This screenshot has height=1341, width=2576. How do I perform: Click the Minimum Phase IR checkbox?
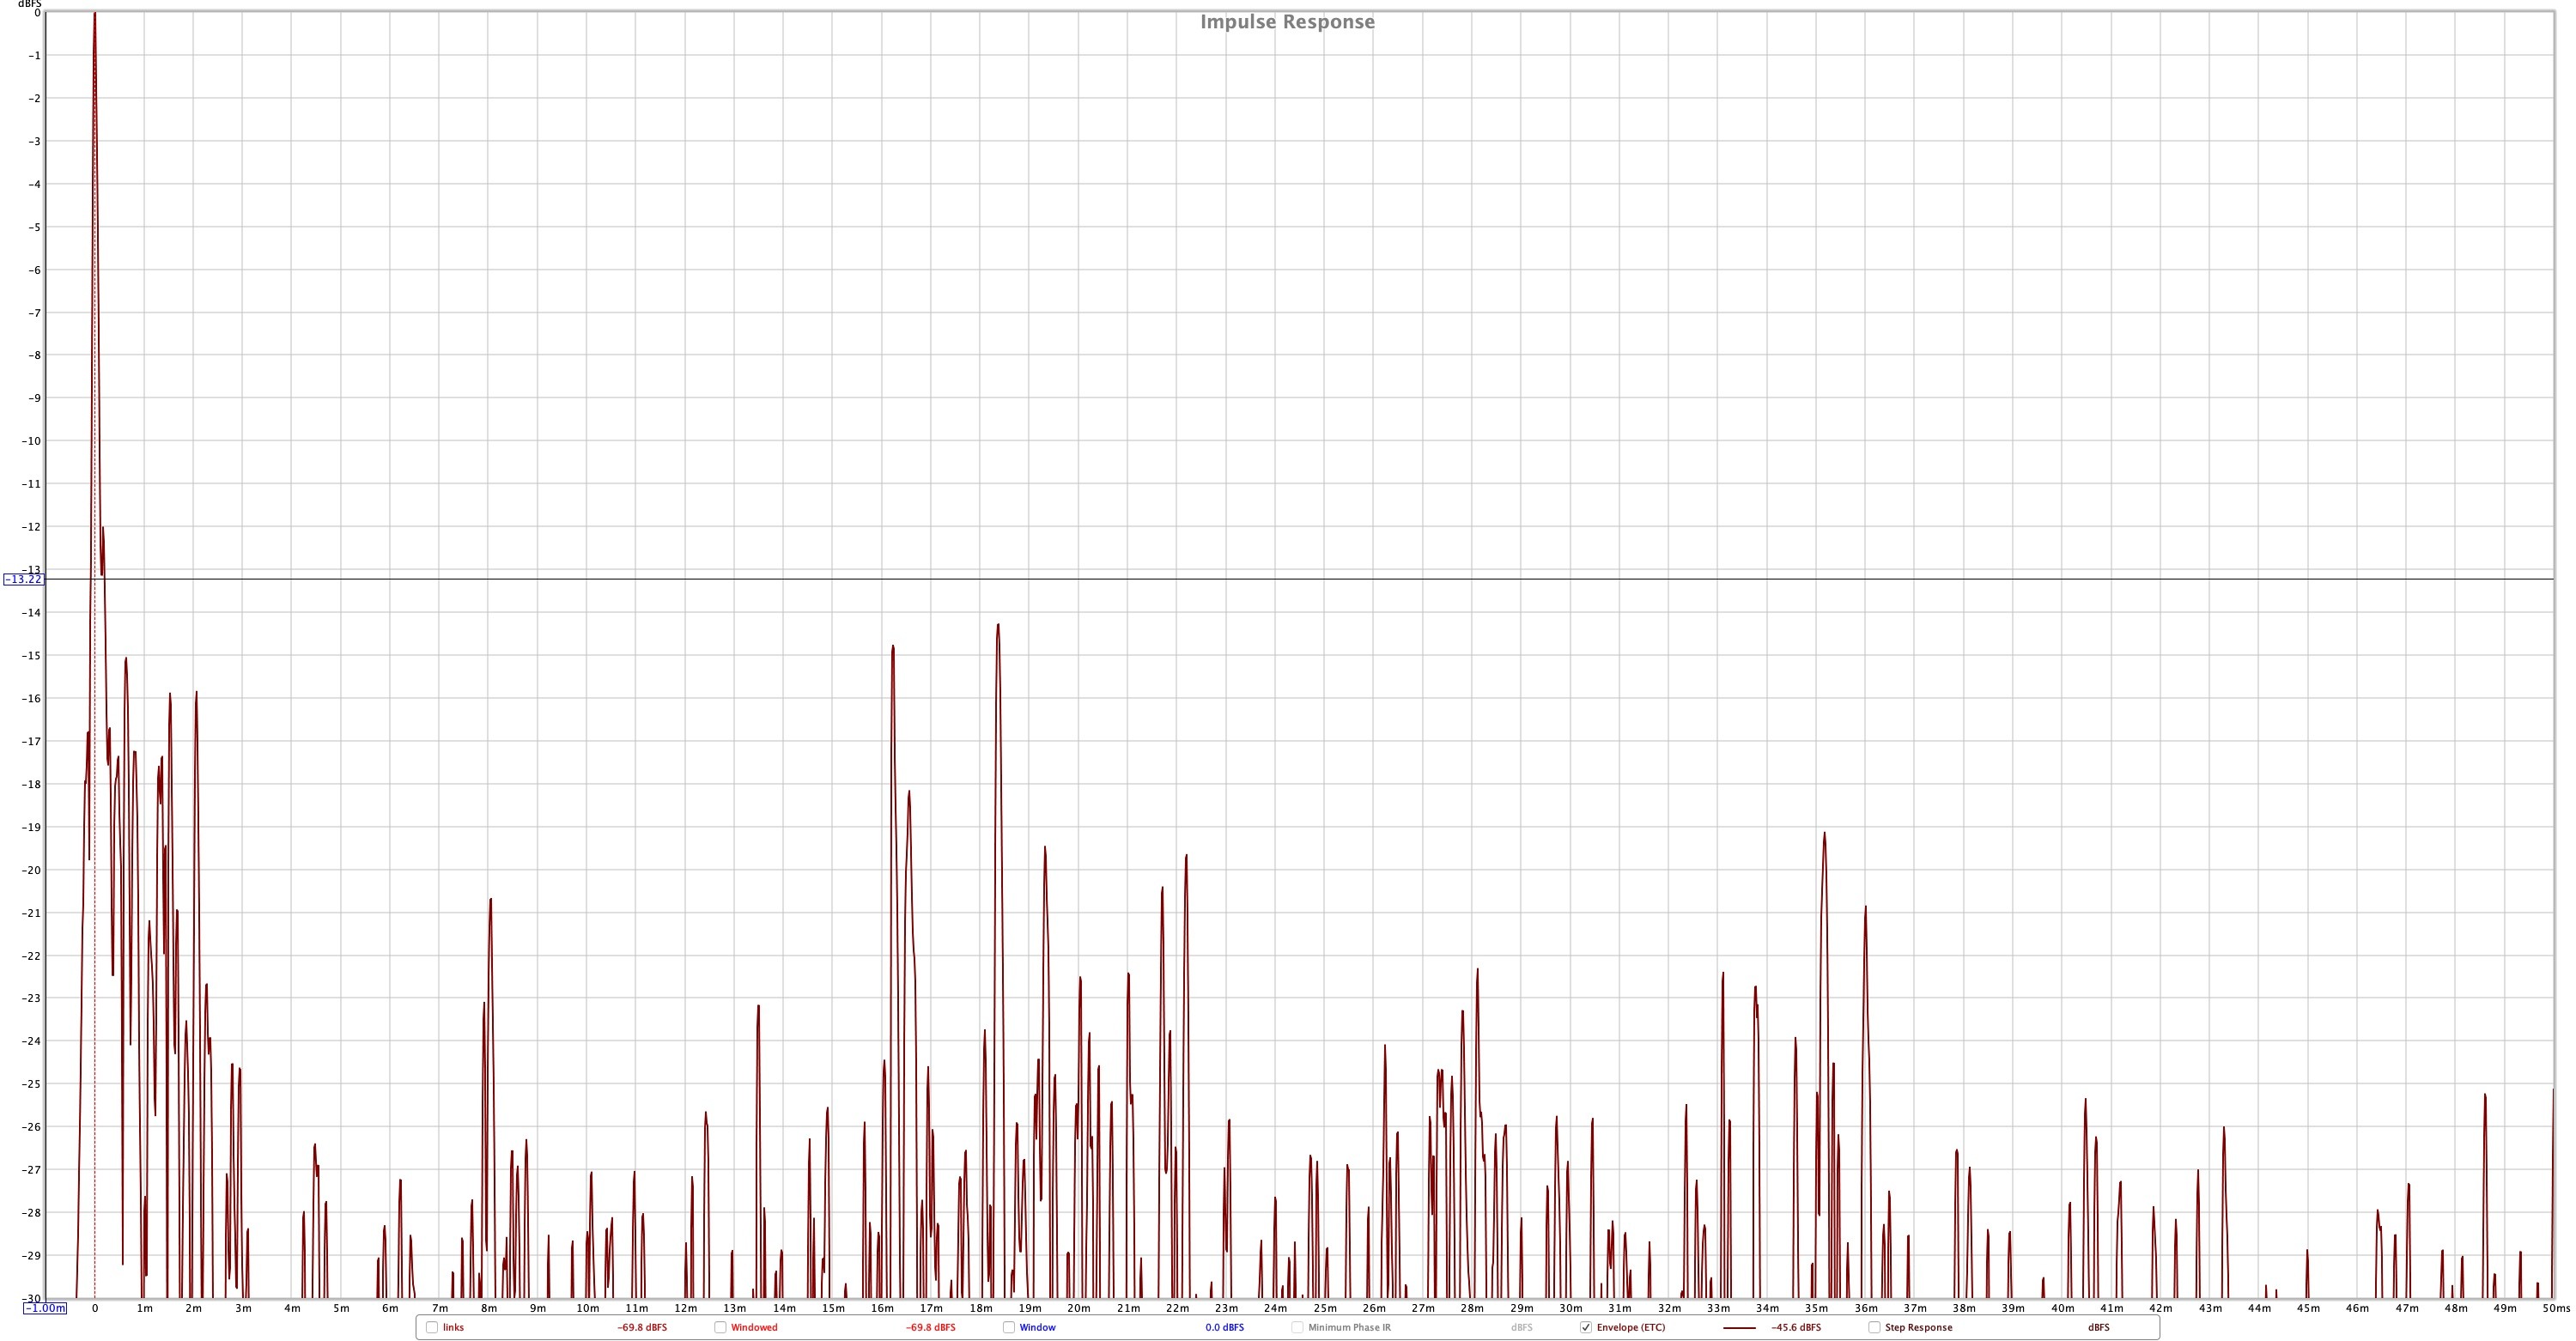pyautogui.click(x=1297, y=1327)
